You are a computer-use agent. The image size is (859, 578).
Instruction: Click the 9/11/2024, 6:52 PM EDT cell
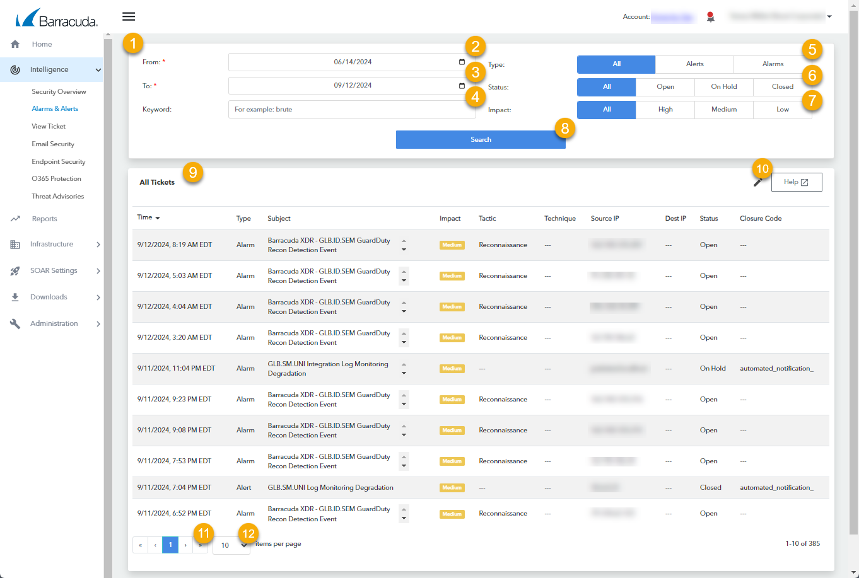[x=174, y=514]
